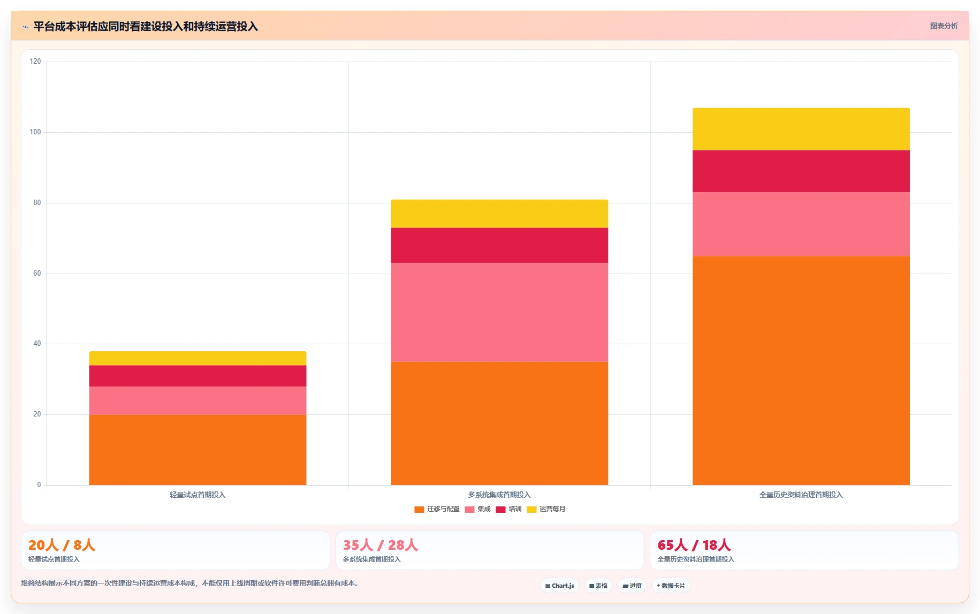Screen dimensions: 980x614
Task: Click the footnote text starting with 堆叠结构展示
Action: [190, 583]
